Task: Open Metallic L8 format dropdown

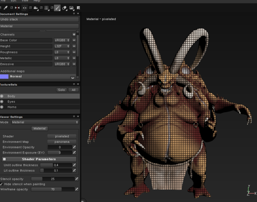Action: click(62, 58)
